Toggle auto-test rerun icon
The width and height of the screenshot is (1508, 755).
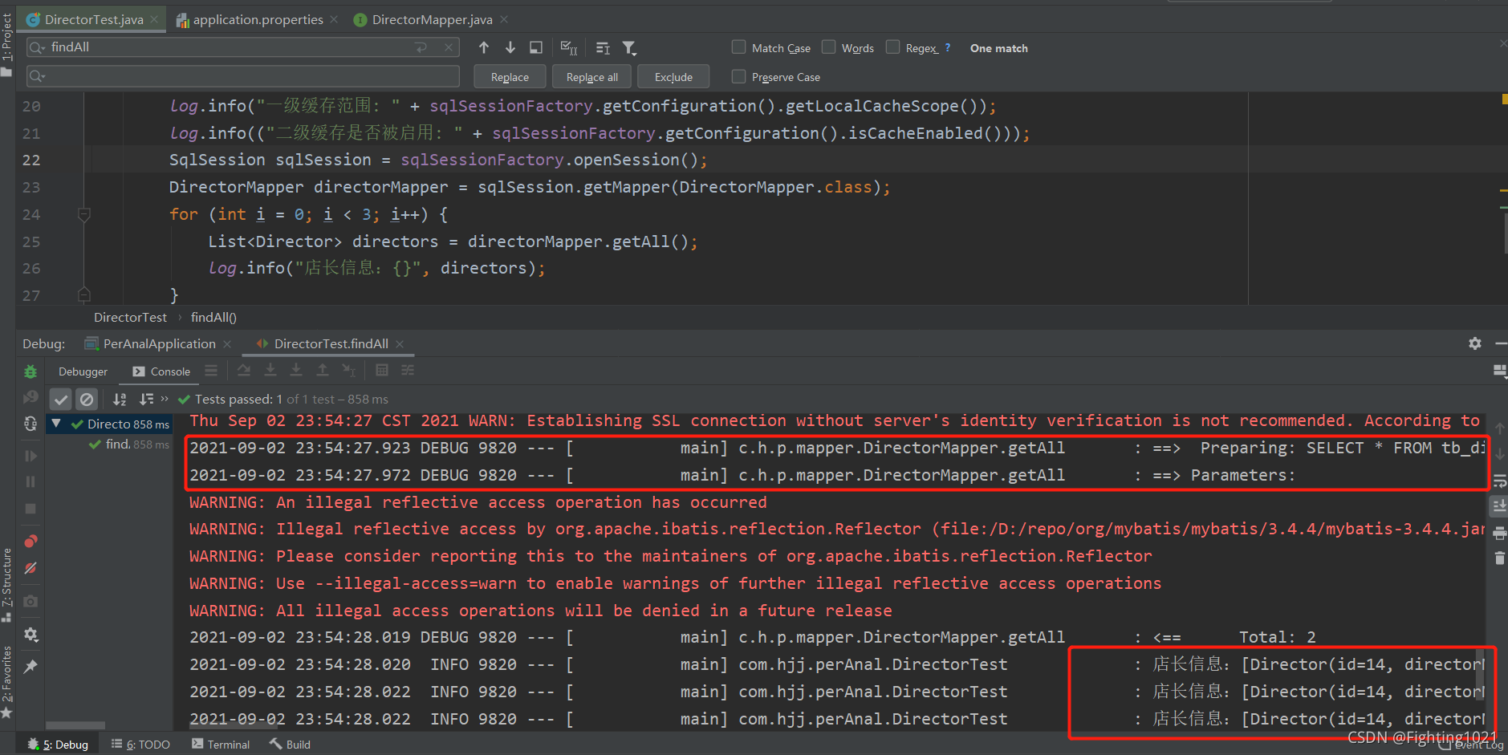tap(30, 424)
